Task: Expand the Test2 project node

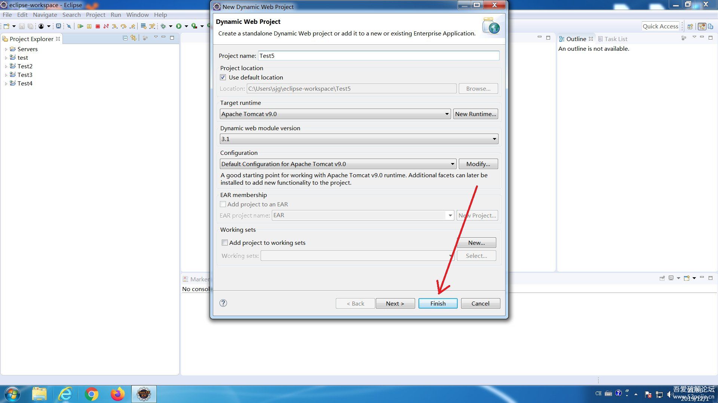Action: point(6,66)
